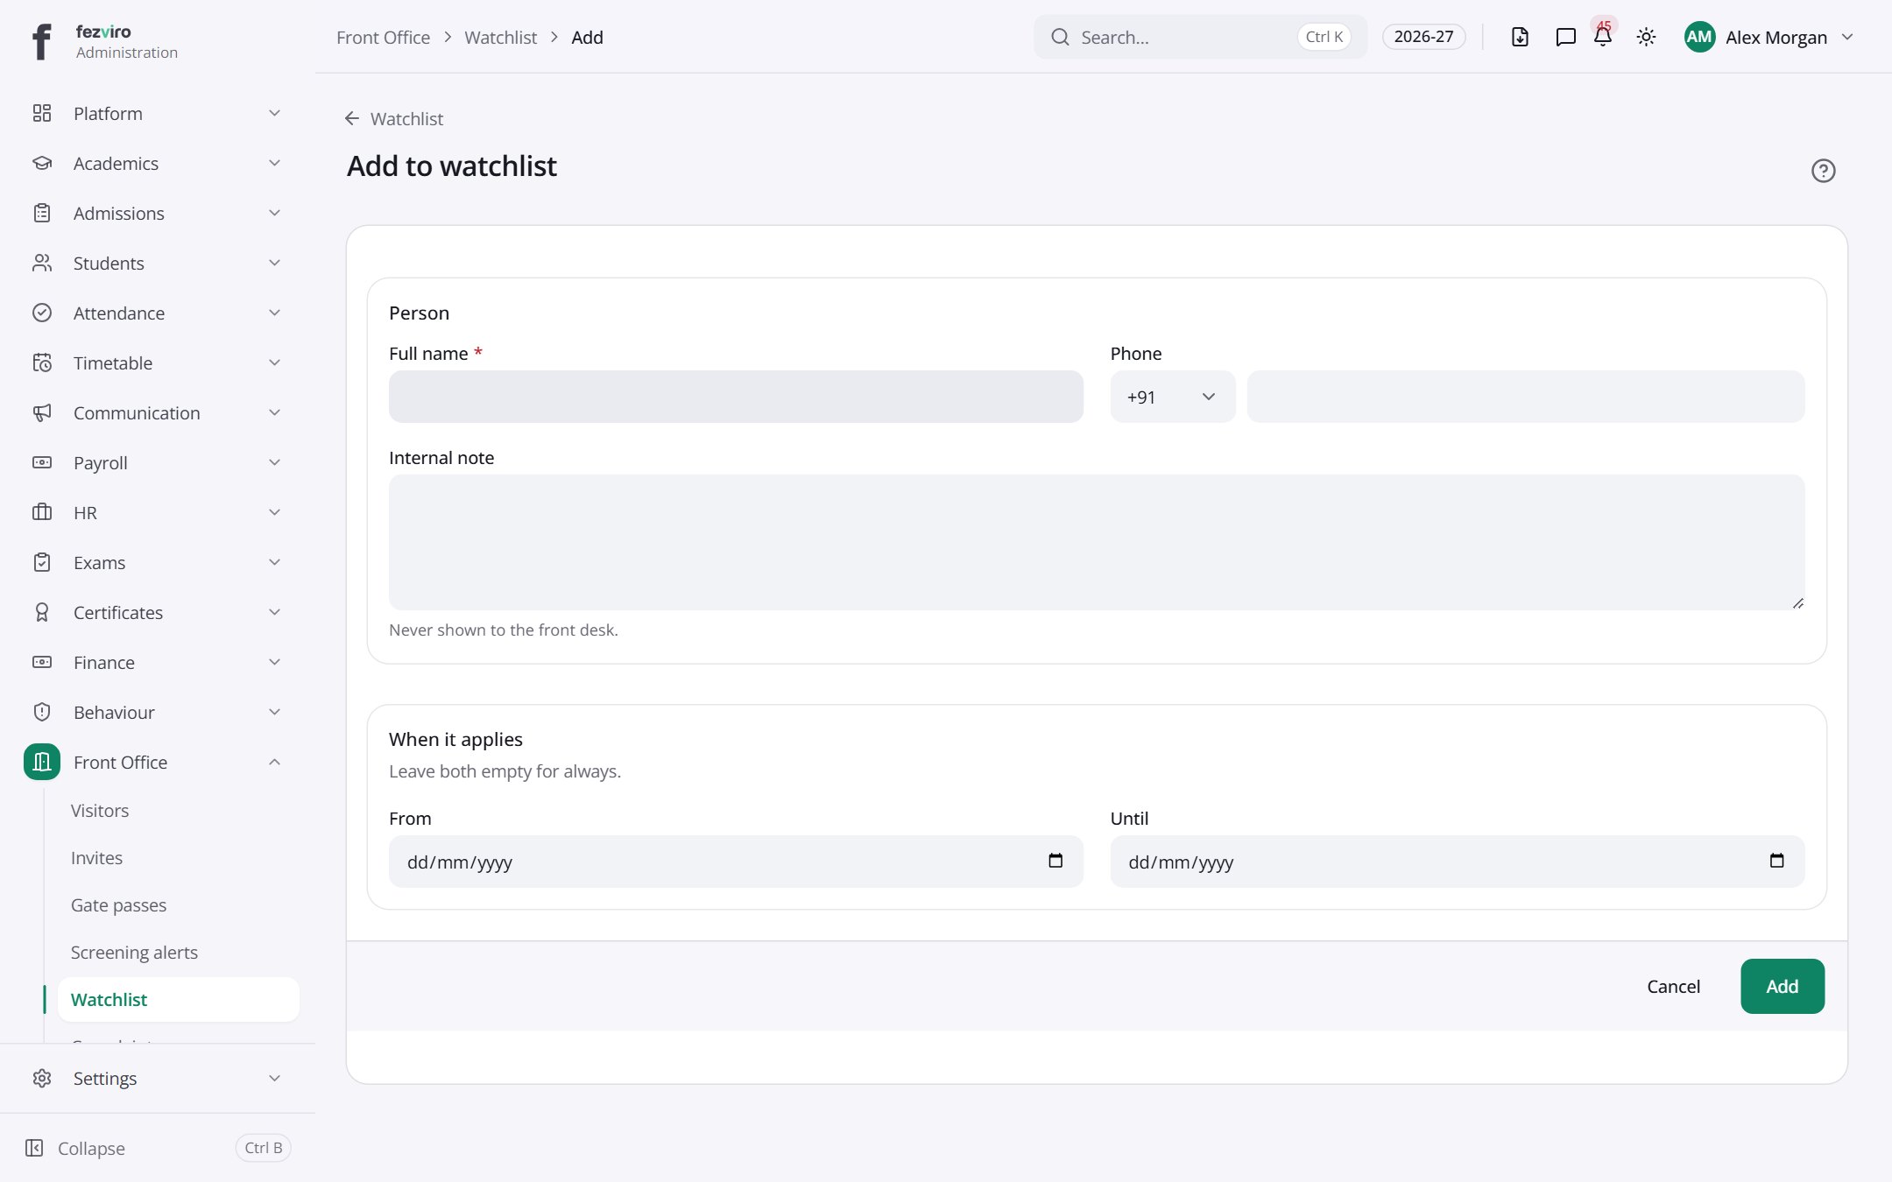
Task: Click Front Office in the breadcrumb
Action: click(x=383, y=38)
